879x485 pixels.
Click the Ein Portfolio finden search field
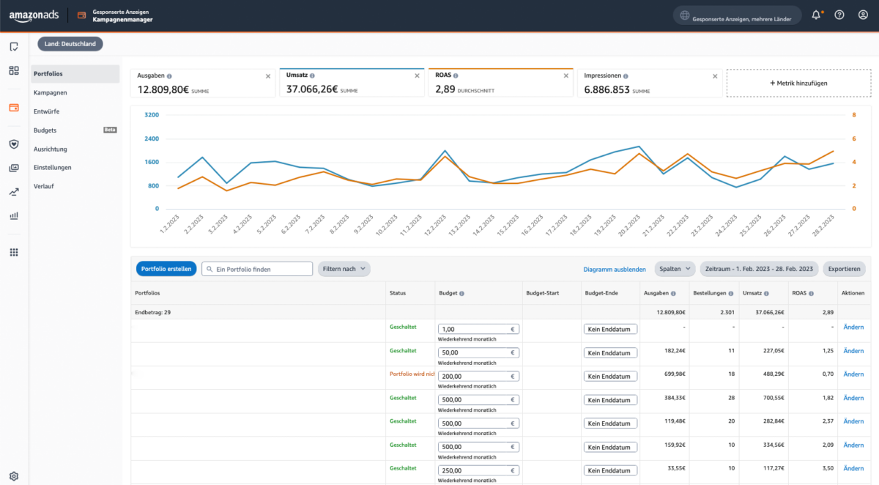257,269
